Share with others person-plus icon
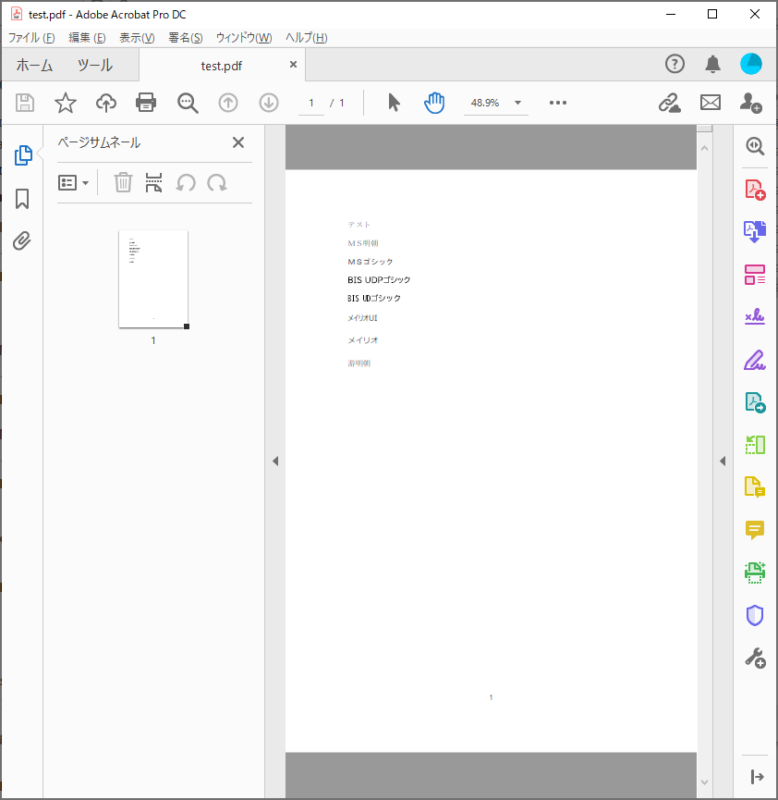 point(751,103)
